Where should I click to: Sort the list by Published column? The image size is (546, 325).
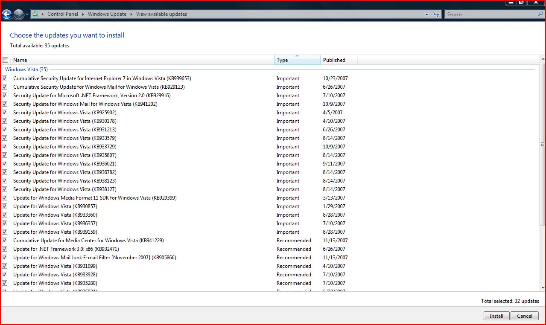[x=339, y=60]
